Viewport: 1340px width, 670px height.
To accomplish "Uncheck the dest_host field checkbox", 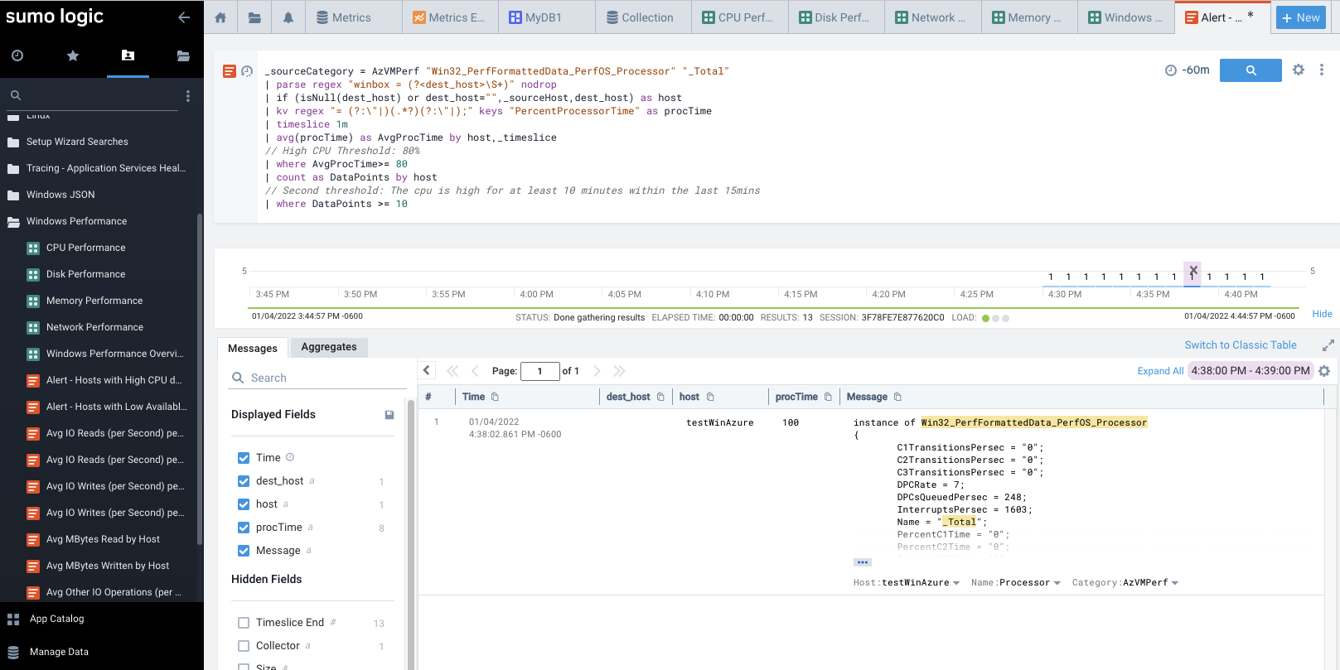I will pyautogui.click(x=244, y=481).
